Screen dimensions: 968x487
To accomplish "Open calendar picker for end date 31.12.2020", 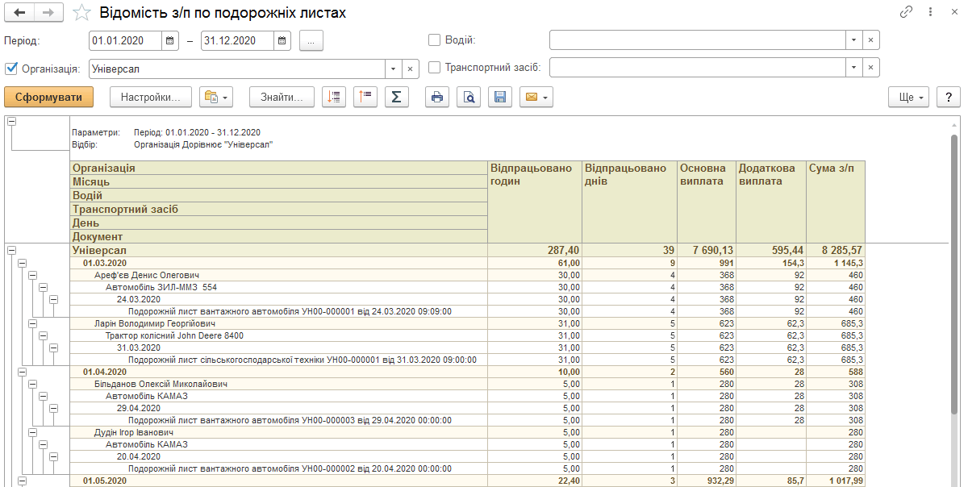I will [282, 40].
